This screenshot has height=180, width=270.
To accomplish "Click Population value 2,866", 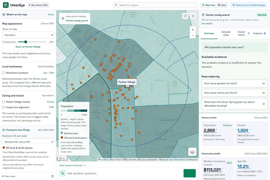I will pos(209,130).
